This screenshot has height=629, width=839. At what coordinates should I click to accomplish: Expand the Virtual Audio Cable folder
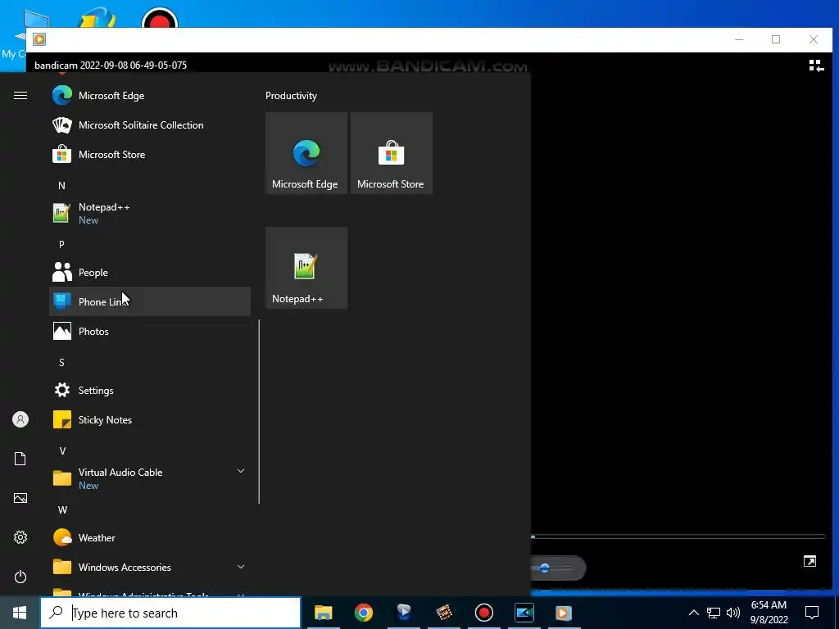pyautogui.click(x=150, y=478)
